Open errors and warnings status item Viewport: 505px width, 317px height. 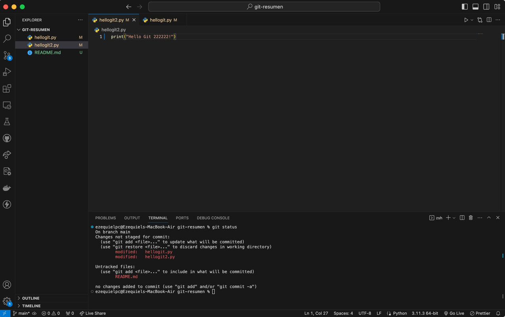(x=51, y=313)
